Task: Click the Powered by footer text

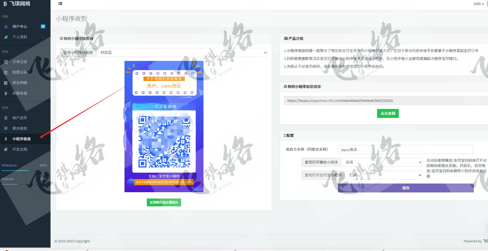Action: (x=473, y=241)
